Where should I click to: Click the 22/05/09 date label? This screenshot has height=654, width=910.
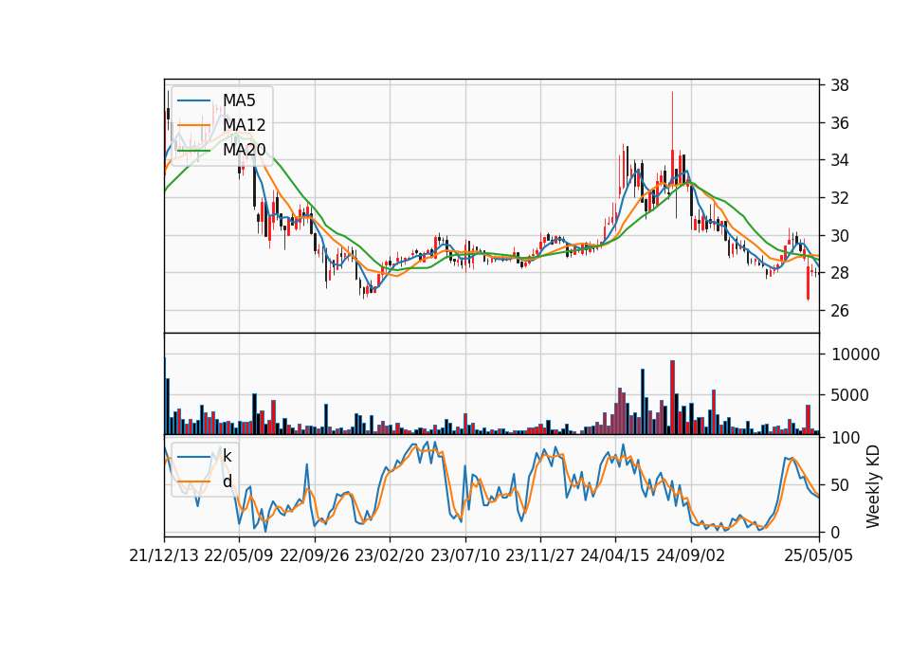pyautogui.click(x=239, y=555)
